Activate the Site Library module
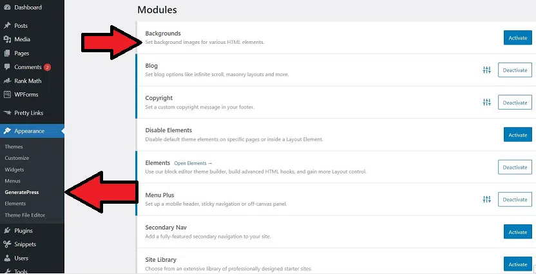The width and height of the screenshot is (536, 274). tap(517, 264)
